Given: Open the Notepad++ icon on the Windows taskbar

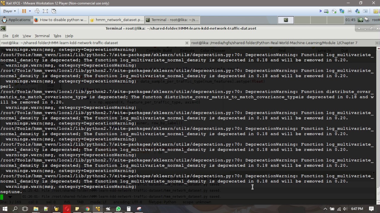Looking at the screenshot, I should pos(46,209).
